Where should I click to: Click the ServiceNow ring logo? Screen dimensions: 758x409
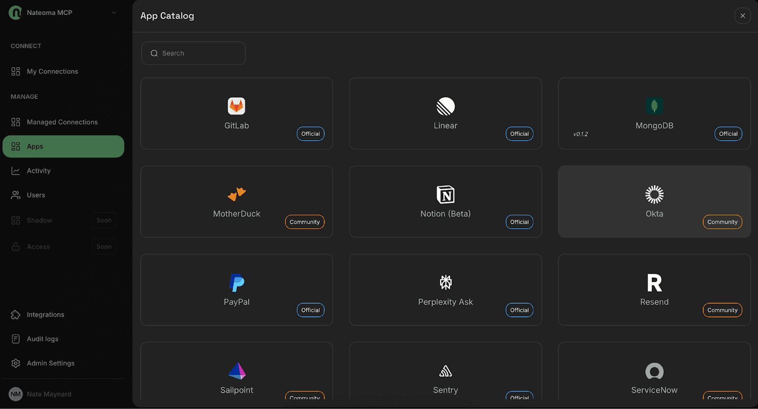[654, 371]
